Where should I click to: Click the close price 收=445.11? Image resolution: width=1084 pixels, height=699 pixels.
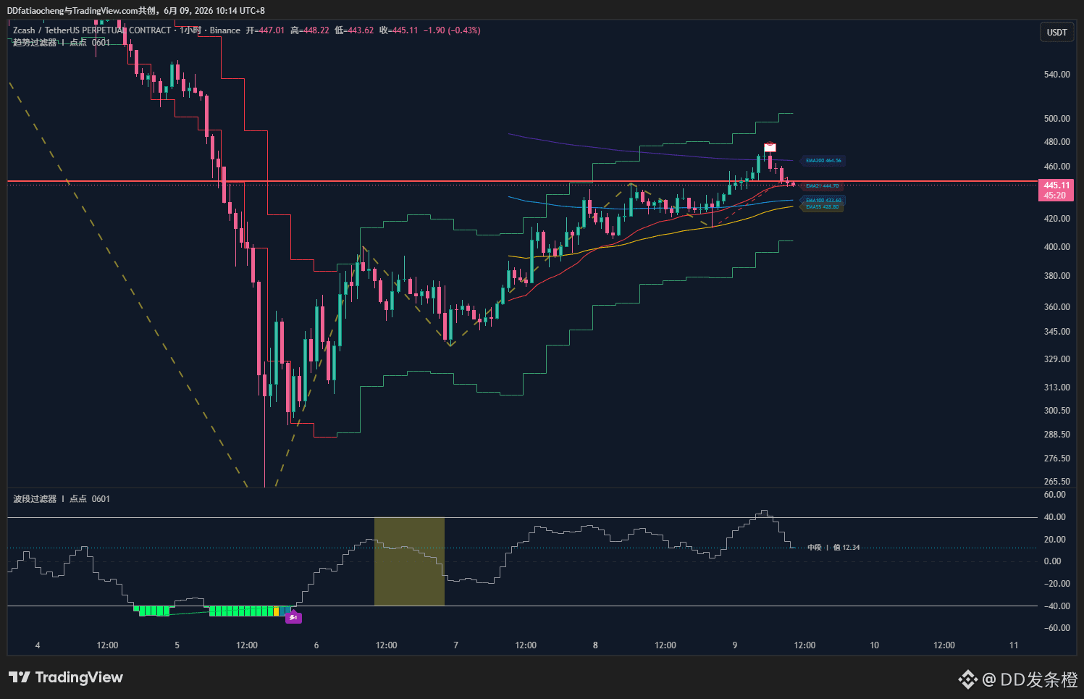[x=399, y=30]
